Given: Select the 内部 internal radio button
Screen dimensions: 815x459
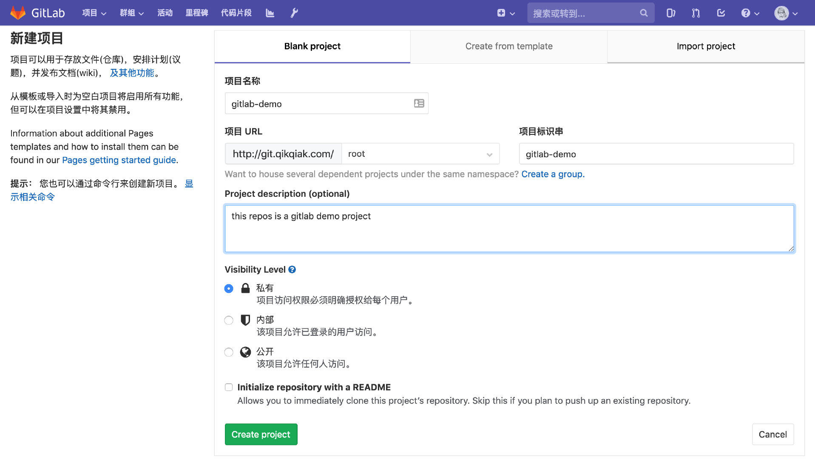Looking at the screenshot, I should pyautogui.click(x=229, y=320).
